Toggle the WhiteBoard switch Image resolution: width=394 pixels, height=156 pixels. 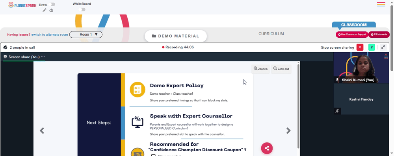pos(82,9)
